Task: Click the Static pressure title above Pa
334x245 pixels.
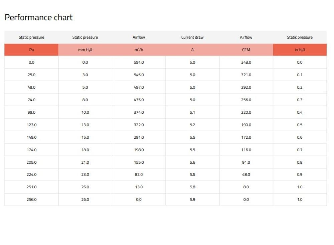Action: [31, 37]
